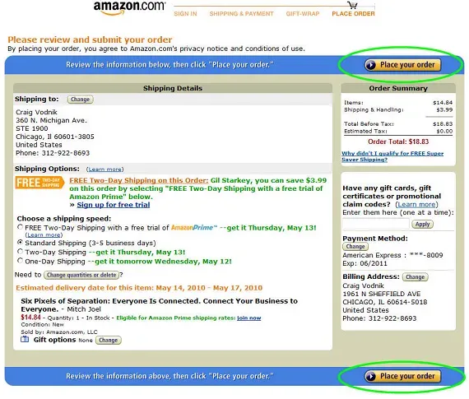Screen dimensions: 469x399
Task: Click the book title Six Pixels of Separation
Action: [159, 305]
